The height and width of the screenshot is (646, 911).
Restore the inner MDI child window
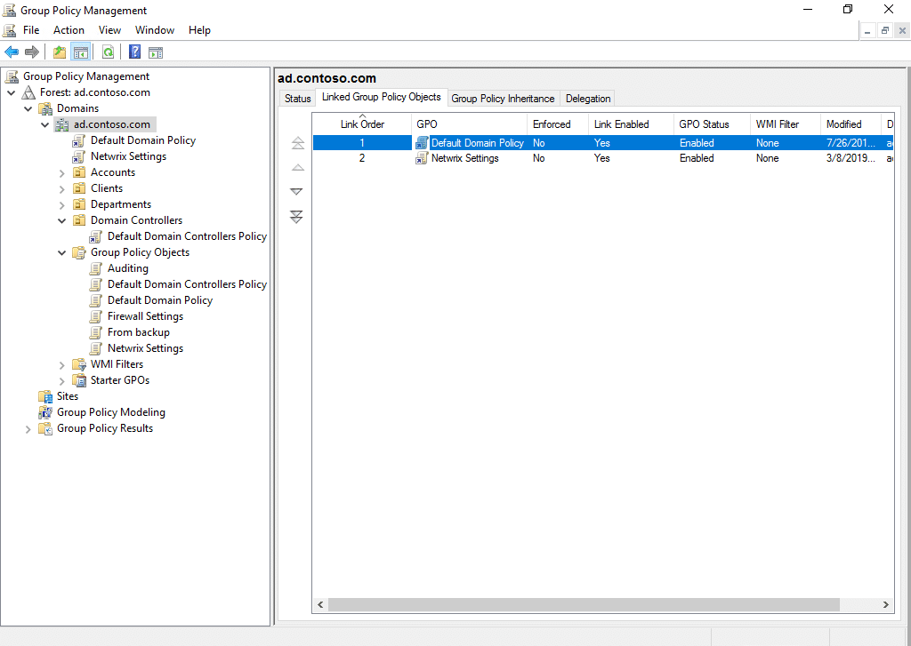point(885,31)
